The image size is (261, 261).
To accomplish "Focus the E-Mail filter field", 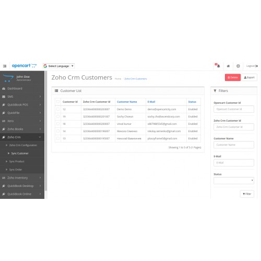I will coord(234,163).
